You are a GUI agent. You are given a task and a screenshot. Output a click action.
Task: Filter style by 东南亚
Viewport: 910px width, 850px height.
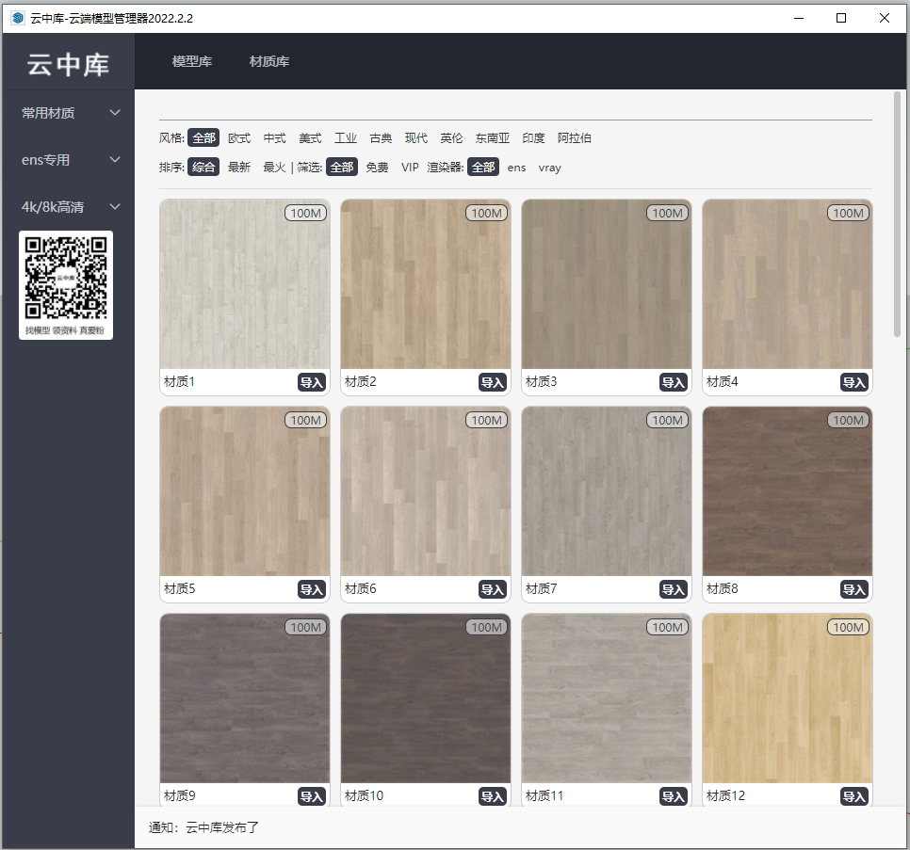pyautogui.click(x=493, y=138)
